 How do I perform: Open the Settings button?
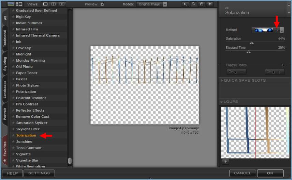click(x=39, y=173)
